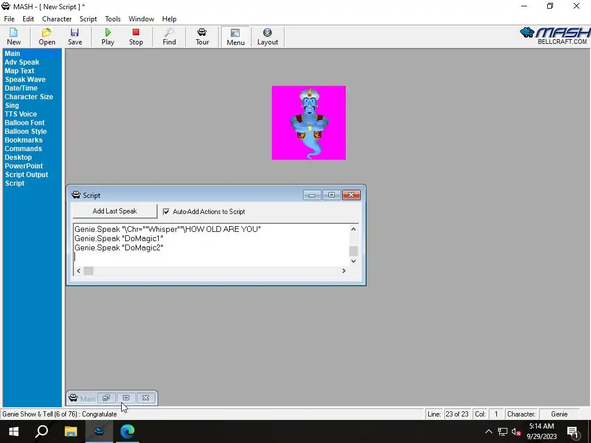Click the Script window title icon
Image resolution: width=591 pixels, height=443 pixels.
76,195
